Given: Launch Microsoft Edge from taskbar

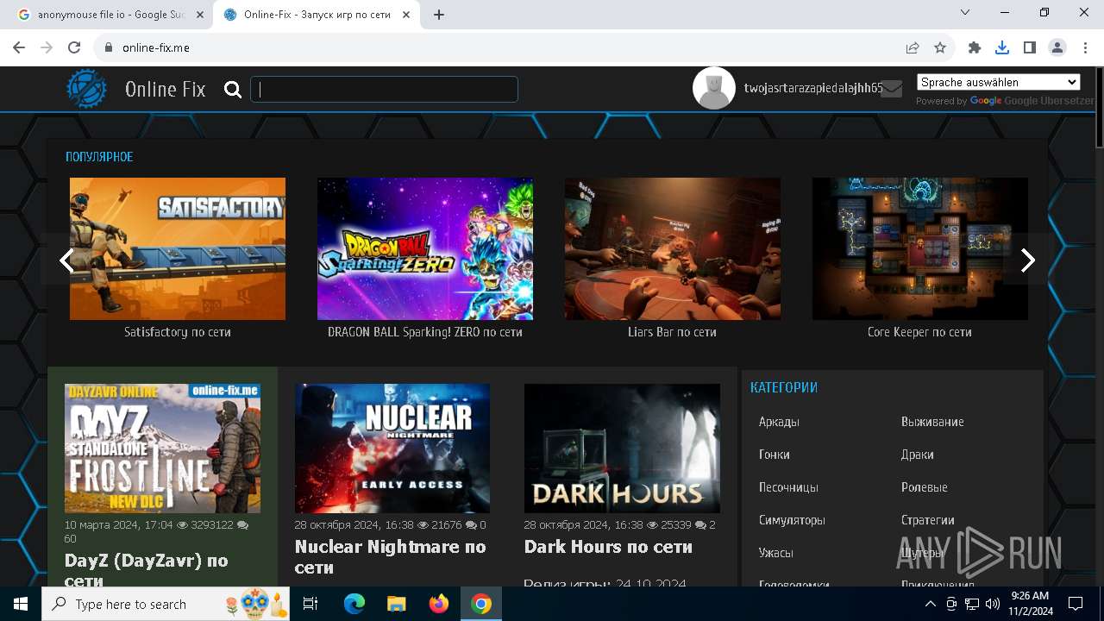Looking at the screenshot, I should click(354, 604).
